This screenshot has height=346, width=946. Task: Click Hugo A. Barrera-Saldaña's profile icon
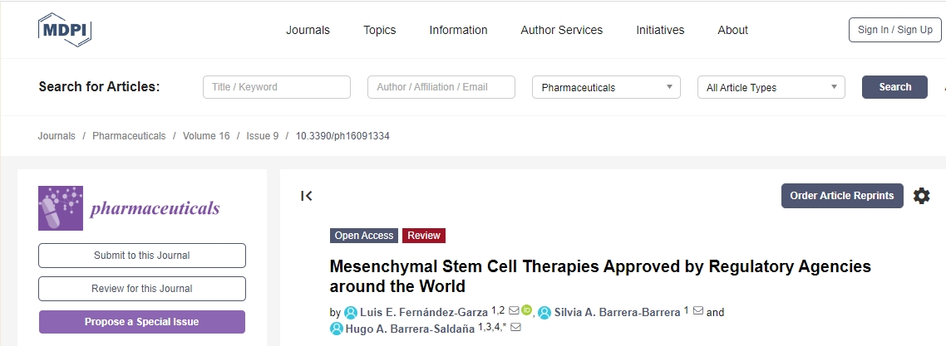[x=337, y=329]
